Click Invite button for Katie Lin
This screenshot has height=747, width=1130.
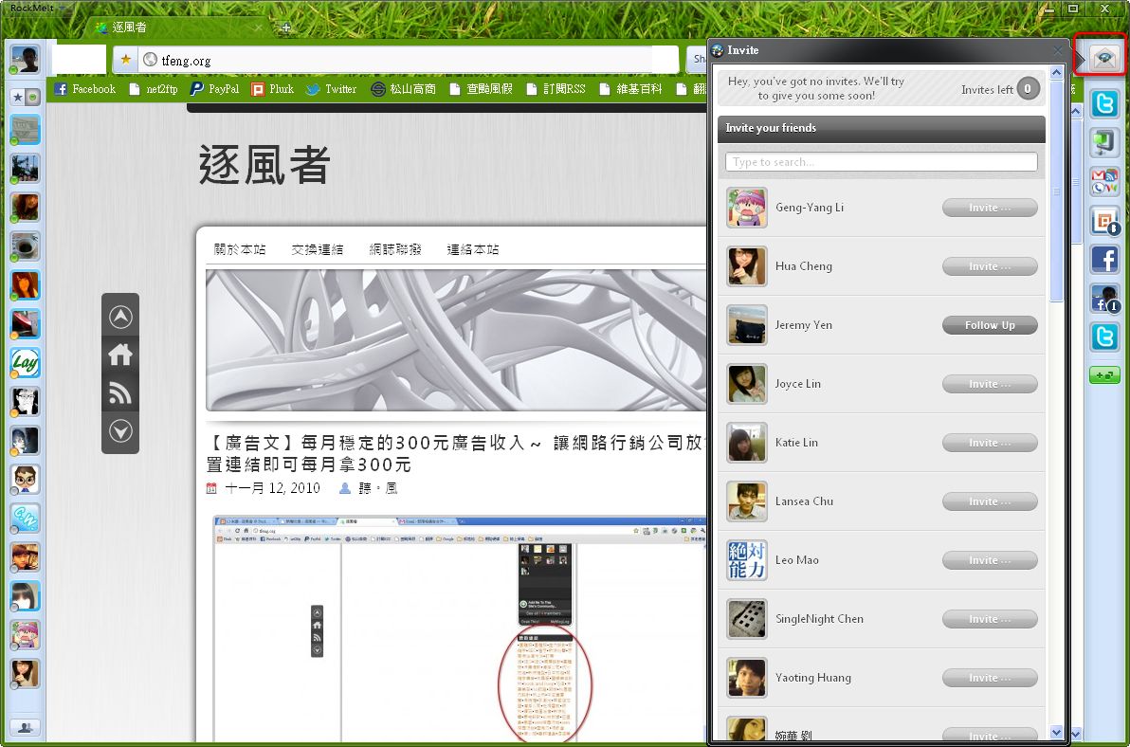tap(990, 443)
